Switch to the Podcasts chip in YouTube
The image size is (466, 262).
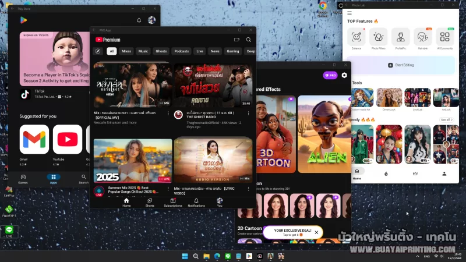(181, 51)
